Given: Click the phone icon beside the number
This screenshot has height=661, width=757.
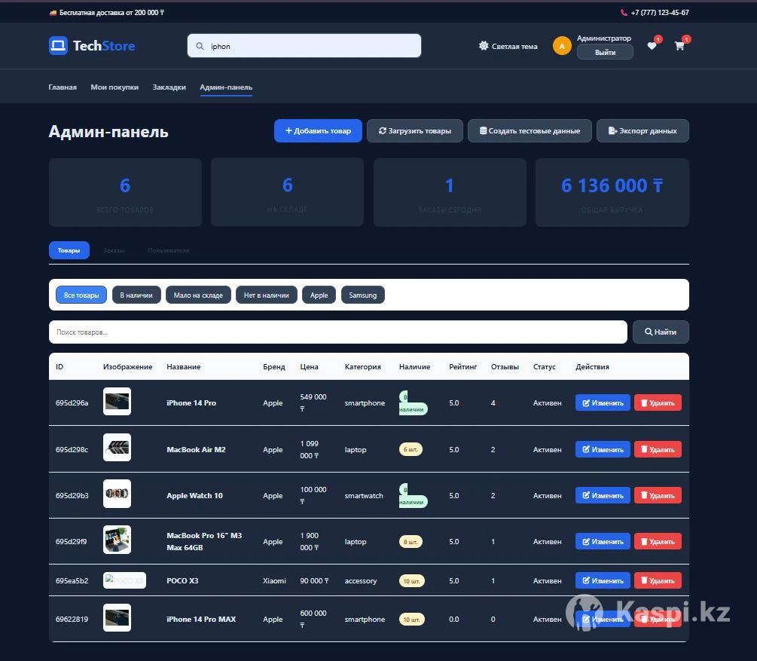Looking at the screenshot, I should click(624, 13).
